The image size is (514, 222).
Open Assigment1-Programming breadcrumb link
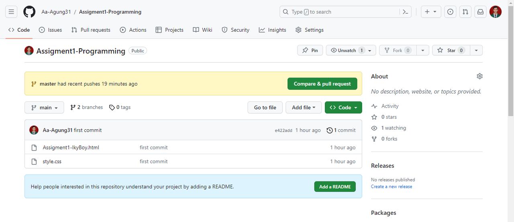coord(110,12)
